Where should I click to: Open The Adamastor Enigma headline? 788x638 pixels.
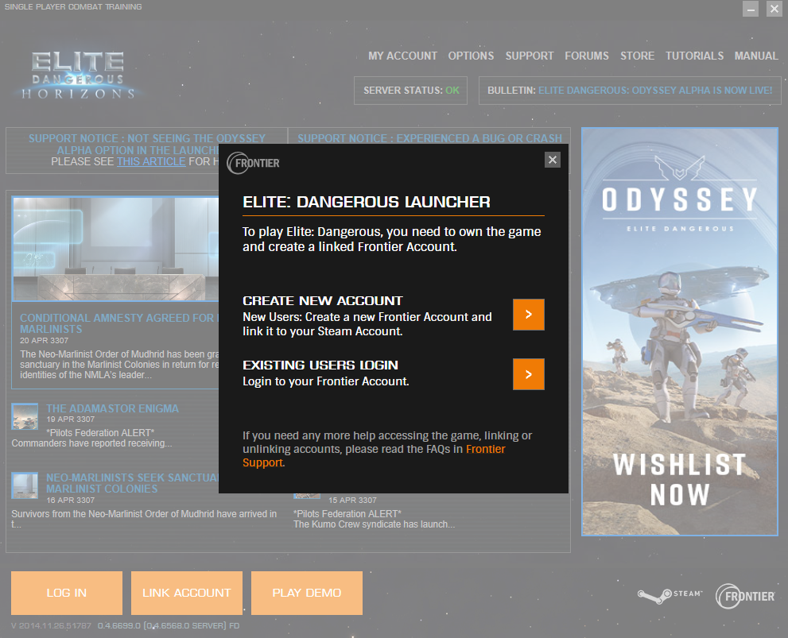pyautogui.click(x=113, y=408)
